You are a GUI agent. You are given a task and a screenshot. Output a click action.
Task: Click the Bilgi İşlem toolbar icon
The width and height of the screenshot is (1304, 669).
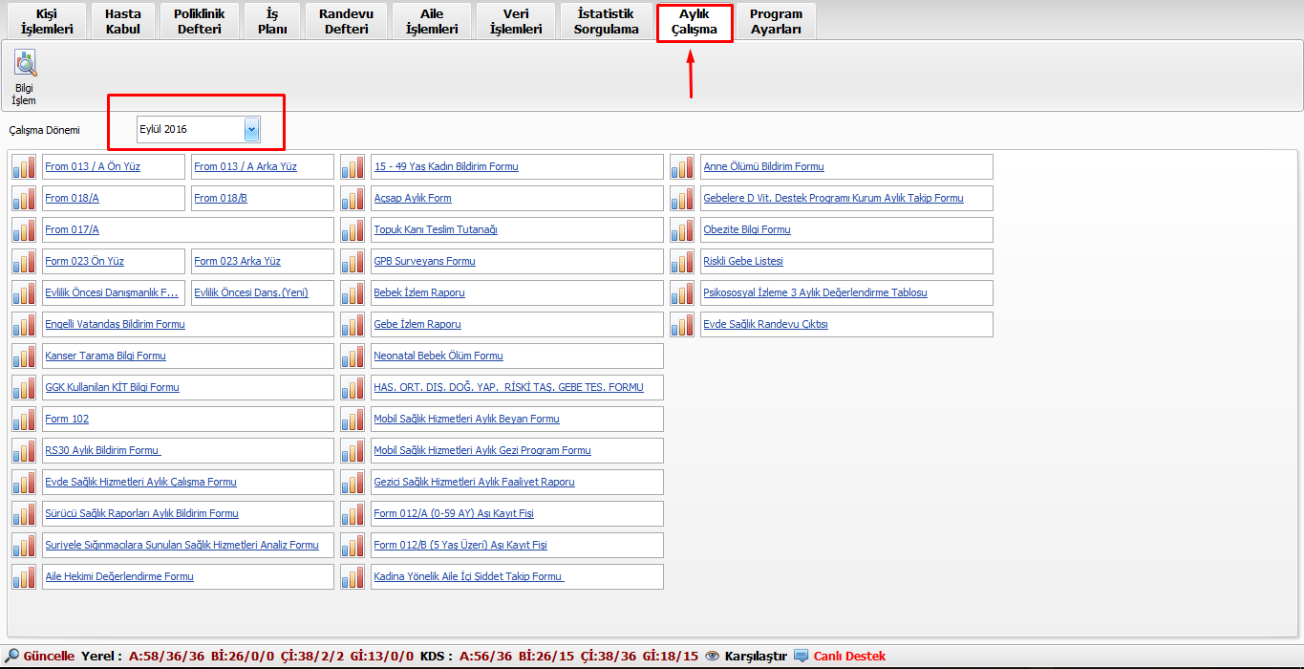pos(24,65)
